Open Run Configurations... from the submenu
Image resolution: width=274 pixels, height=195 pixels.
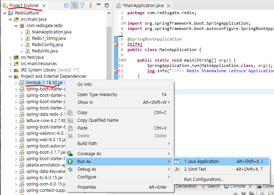point(204,180)
